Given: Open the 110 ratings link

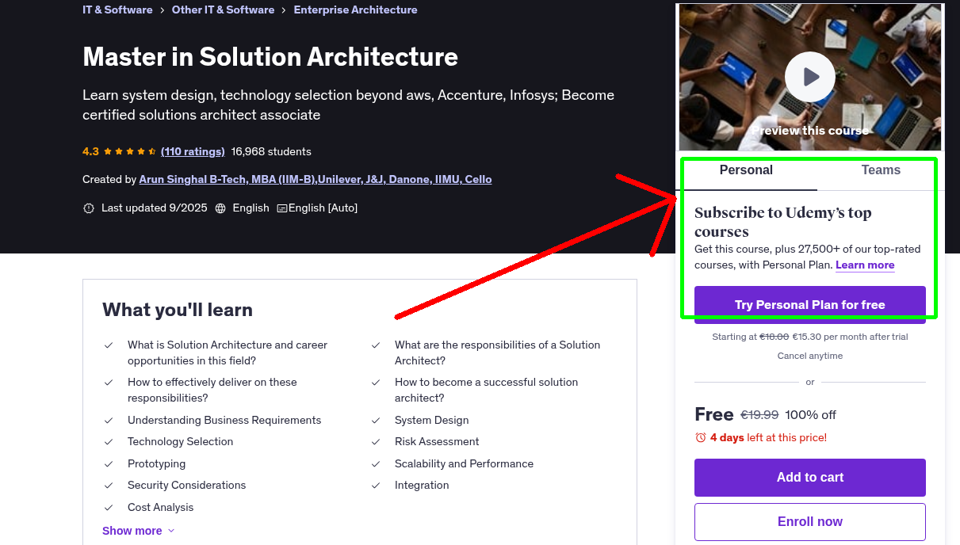Looking at the screenshot, I should [x=193, y=151].
